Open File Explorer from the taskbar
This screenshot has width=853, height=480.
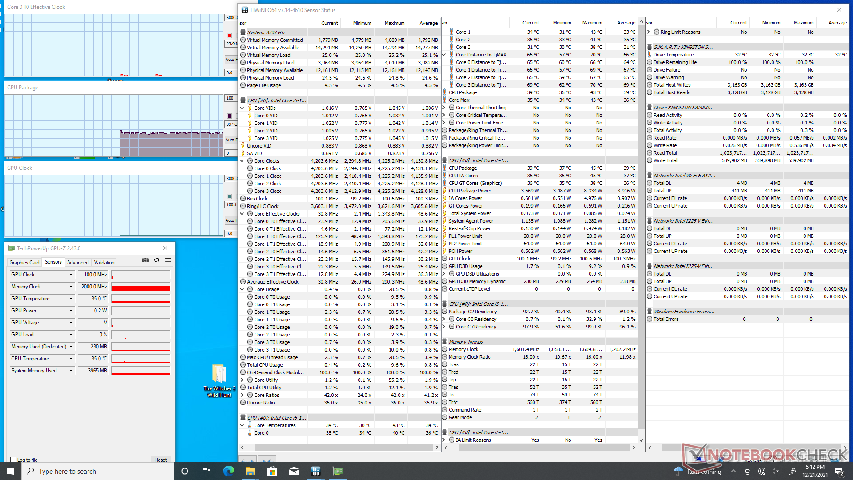tap(250, 471)
